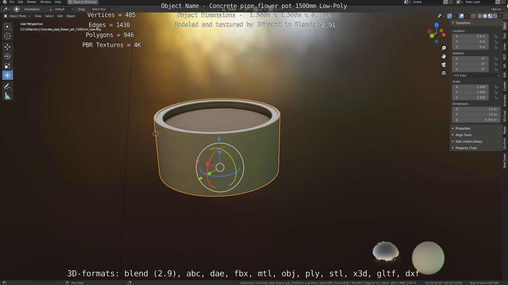Open the Options popover button
508x285 pixels.
point(498,9)
